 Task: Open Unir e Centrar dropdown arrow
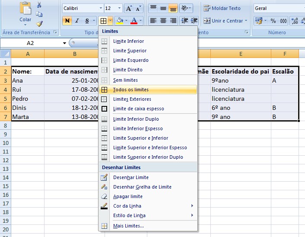pos(246,21)
